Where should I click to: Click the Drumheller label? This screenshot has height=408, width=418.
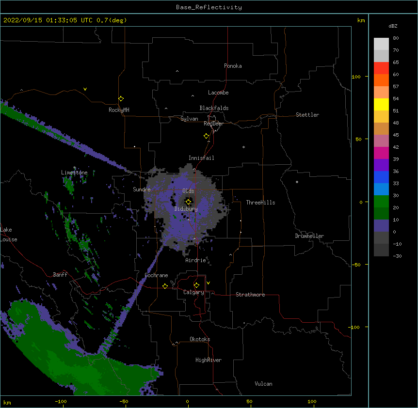point(309,236)
